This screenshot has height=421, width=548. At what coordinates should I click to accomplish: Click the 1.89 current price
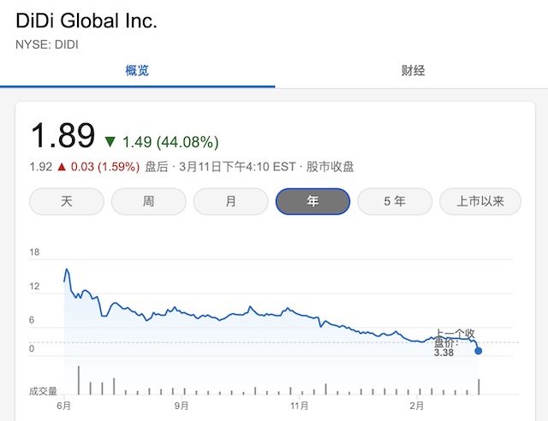pyautogui.click(x=63, y=136)
